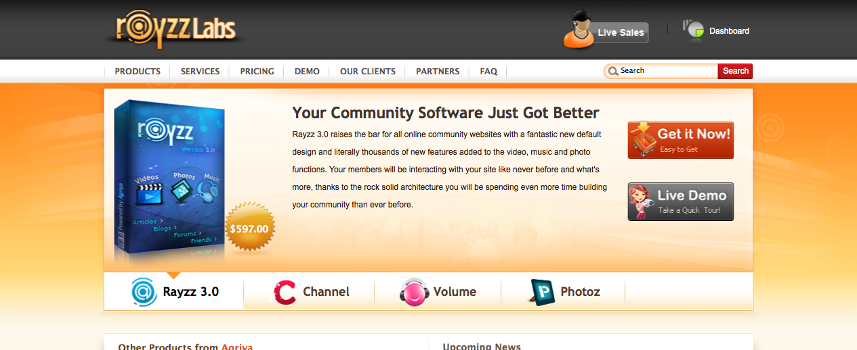This screenshot has height=350, width=857.
Task: Click the red Channel C icon
Action: coord(285,292)
